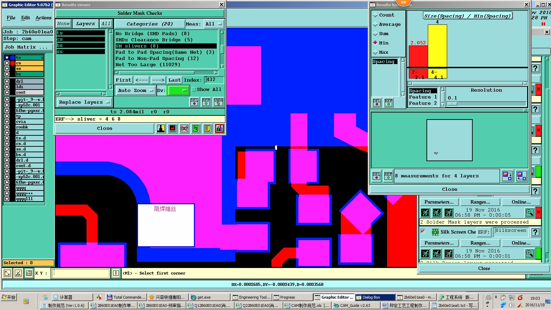The width and height of the screenshot is (551, 310).
Task: Toggle the Show All checkbox
Action: pos(194,90)
